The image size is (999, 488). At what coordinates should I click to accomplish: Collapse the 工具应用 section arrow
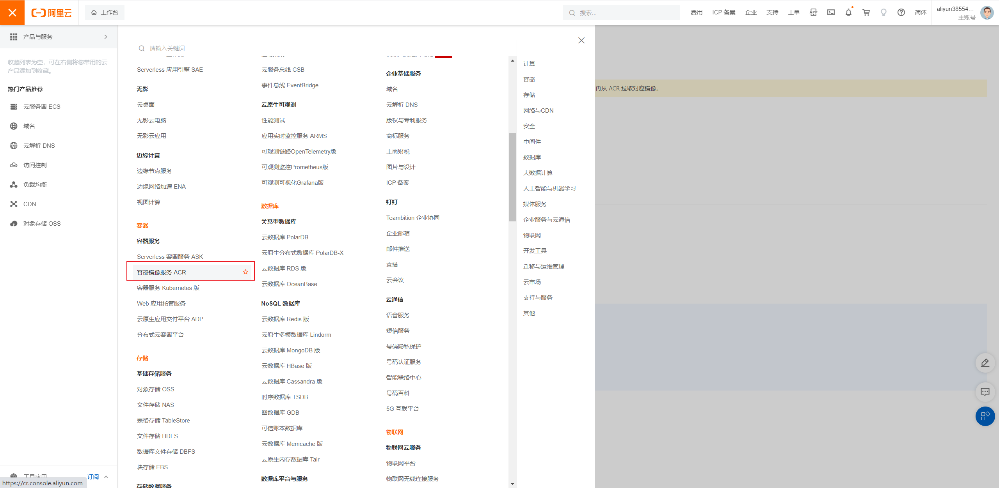coord(106,477)
